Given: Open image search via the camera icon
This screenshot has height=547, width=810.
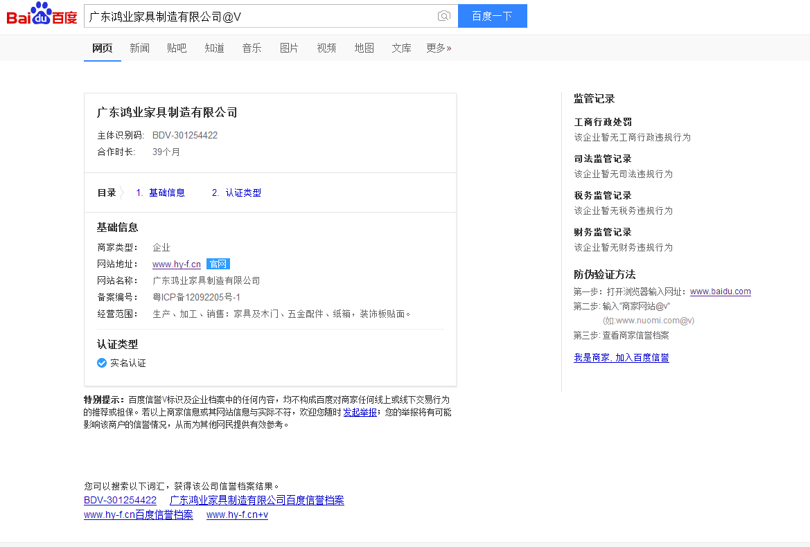Looking at the screenshot, I should pyautogui.click(x=443, y=15).
